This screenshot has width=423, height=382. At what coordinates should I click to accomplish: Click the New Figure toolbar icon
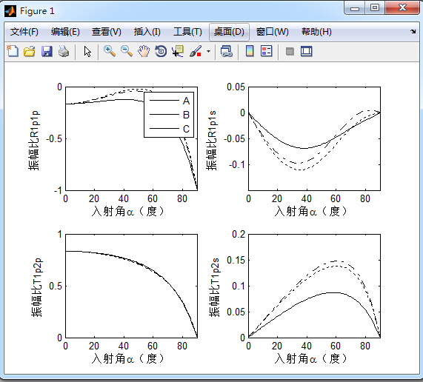[13, 51]
